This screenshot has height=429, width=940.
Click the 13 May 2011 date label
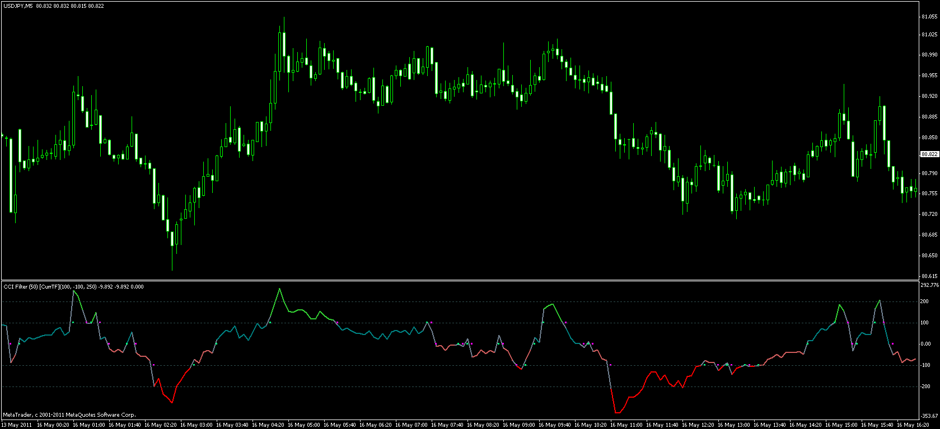(16, 425)
